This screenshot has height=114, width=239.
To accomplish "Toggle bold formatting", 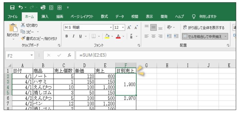I will pos(67,36).
